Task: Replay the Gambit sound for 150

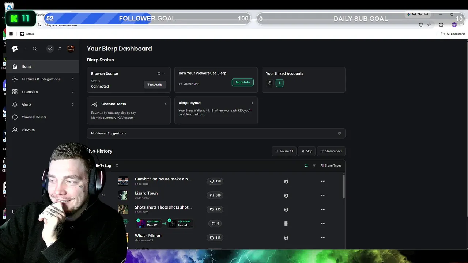Action: [x=215, y=181]
